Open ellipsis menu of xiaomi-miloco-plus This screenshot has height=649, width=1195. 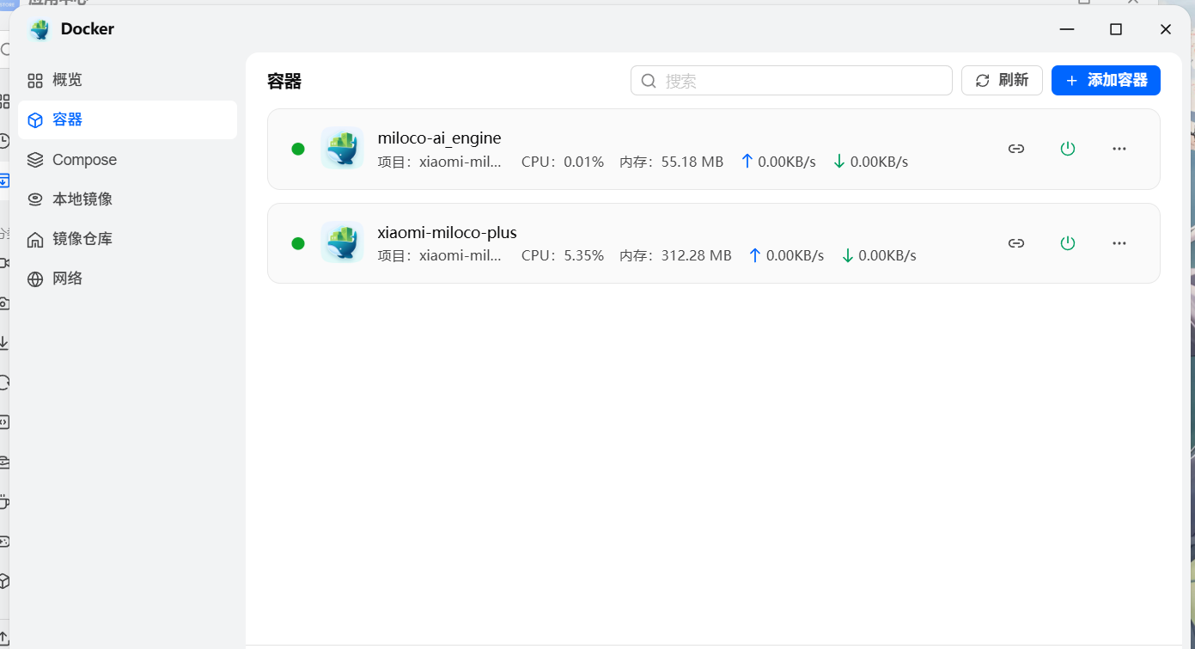(1119, 242)
